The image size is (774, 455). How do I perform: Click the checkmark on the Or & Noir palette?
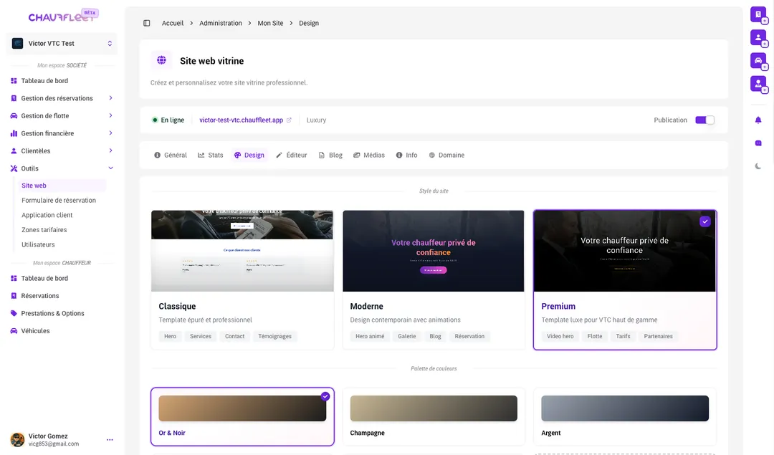325,396
